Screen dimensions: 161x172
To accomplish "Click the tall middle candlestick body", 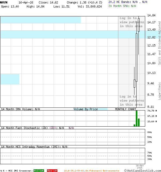I will (137, 57).
